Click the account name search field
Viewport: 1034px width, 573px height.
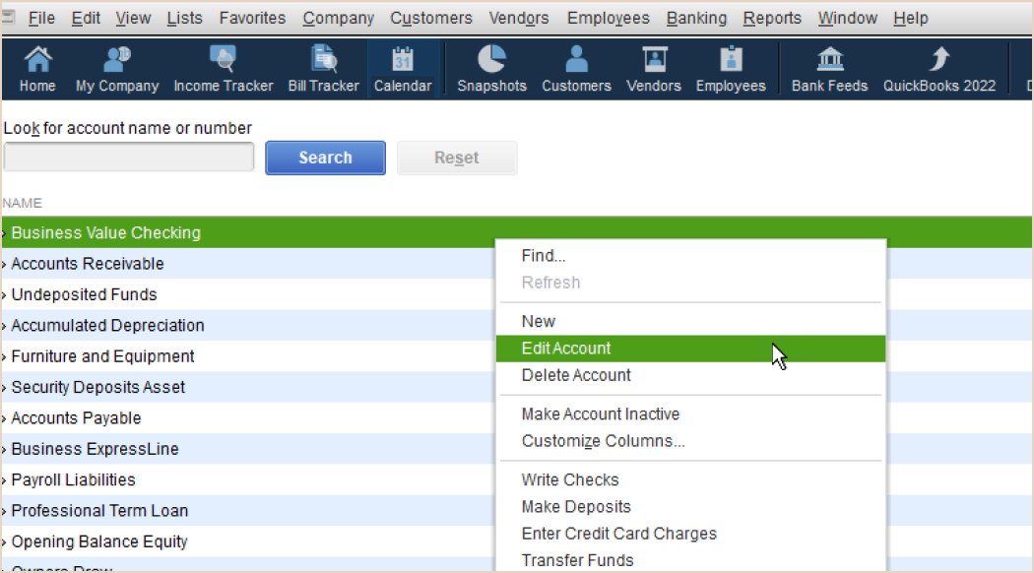pos(129,158)
